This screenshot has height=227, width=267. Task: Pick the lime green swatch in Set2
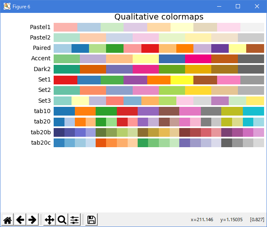172,90
